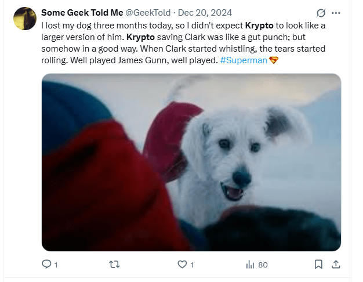Like the tweet with the heart icon
The width and height of the screenshot is (363, 282).
coord(182,265)
